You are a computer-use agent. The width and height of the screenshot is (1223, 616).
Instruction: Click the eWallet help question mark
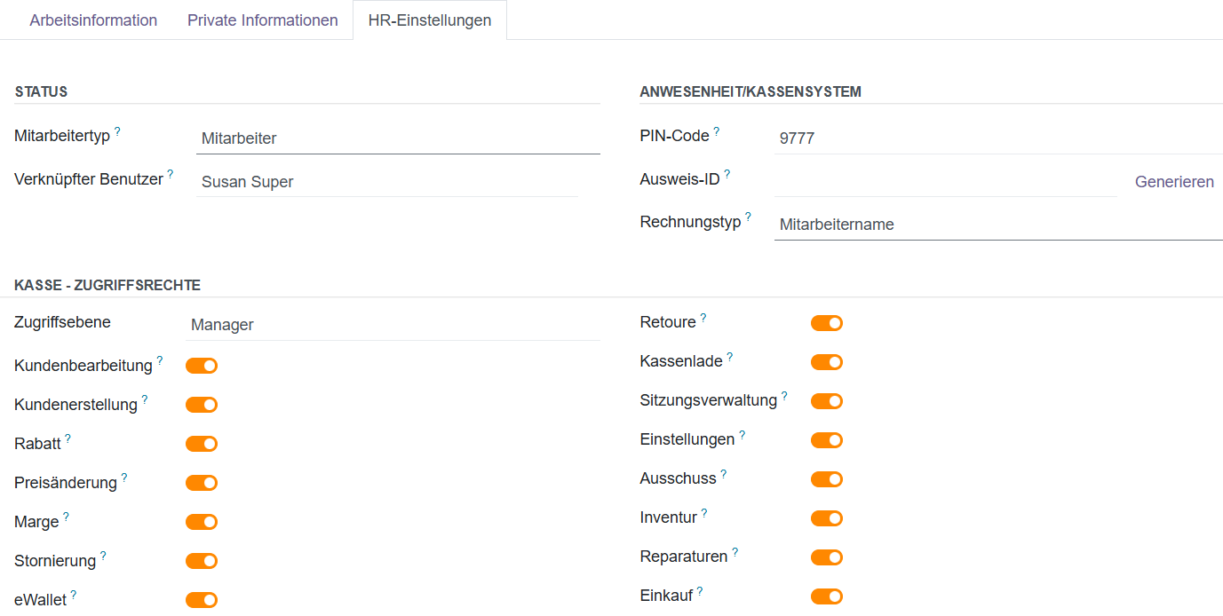74,595
